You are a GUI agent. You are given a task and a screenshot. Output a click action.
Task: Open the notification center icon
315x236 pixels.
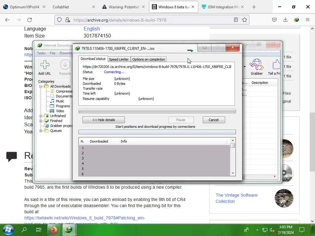coord(302,230)
